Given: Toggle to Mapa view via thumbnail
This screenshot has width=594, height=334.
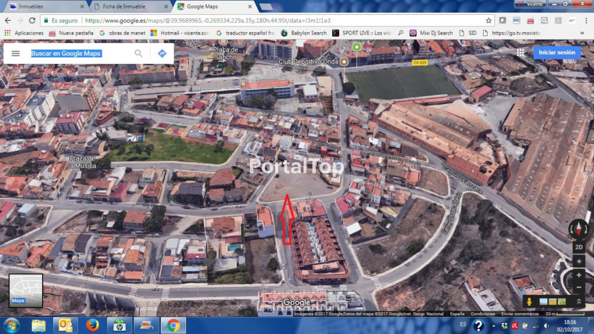Looking at the screenshot, I should tap(26, 291).
